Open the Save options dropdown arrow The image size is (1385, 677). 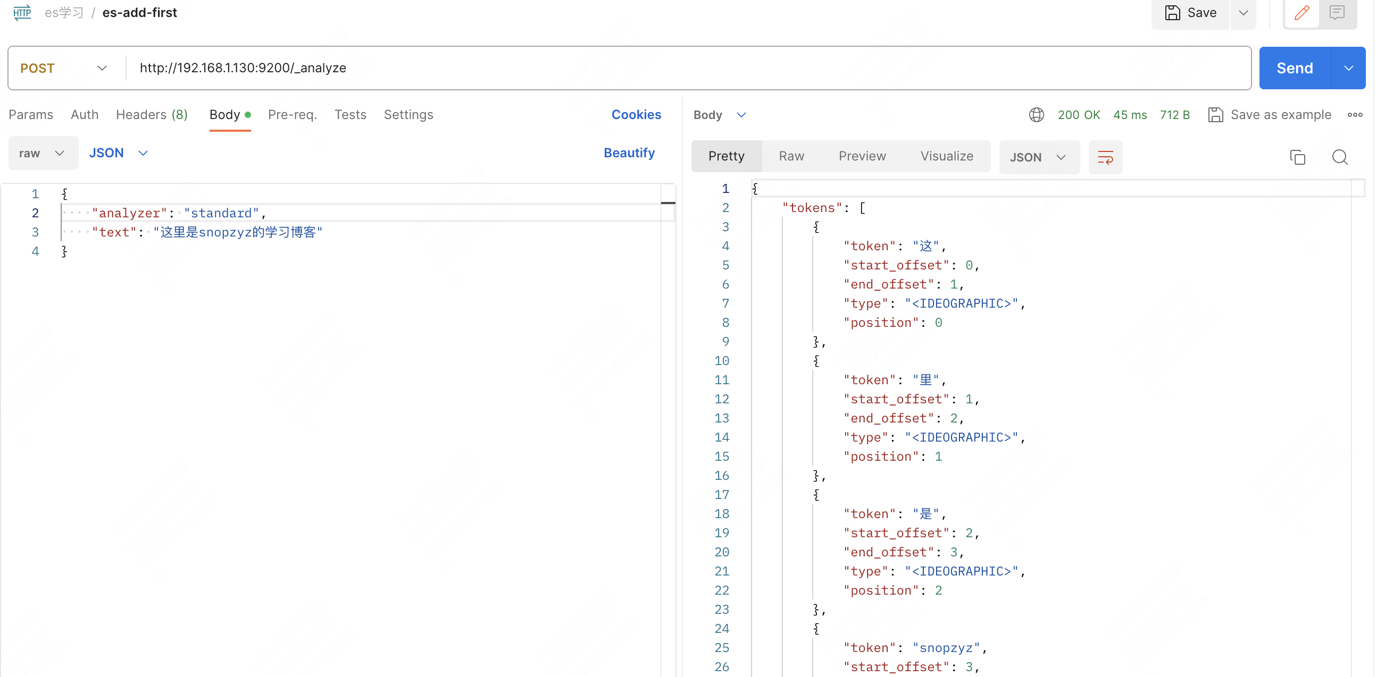pos(1243,13)
